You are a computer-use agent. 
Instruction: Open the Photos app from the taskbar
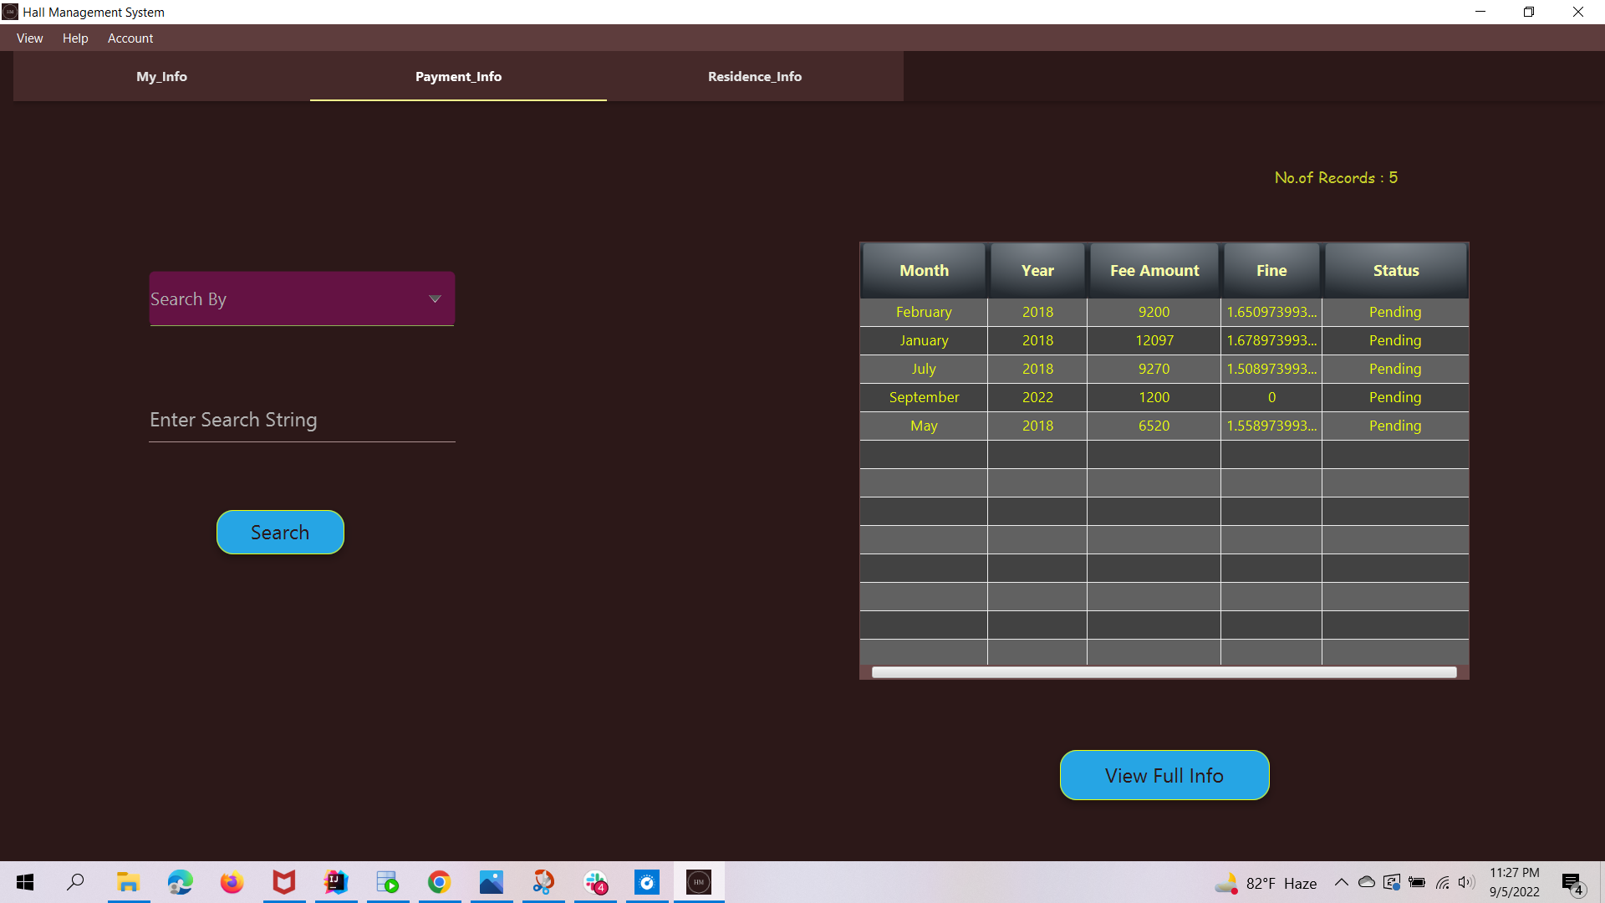(x=491, y=882)
